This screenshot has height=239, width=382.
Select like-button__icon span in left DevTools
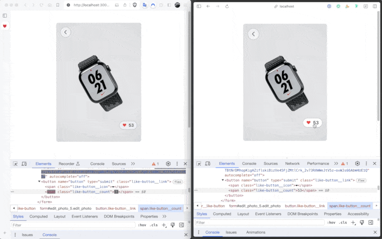87,186
